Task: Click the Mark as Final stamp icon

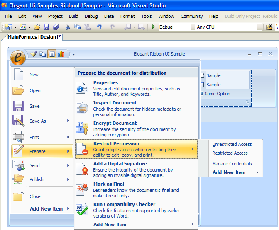Action: pos(82,189)
